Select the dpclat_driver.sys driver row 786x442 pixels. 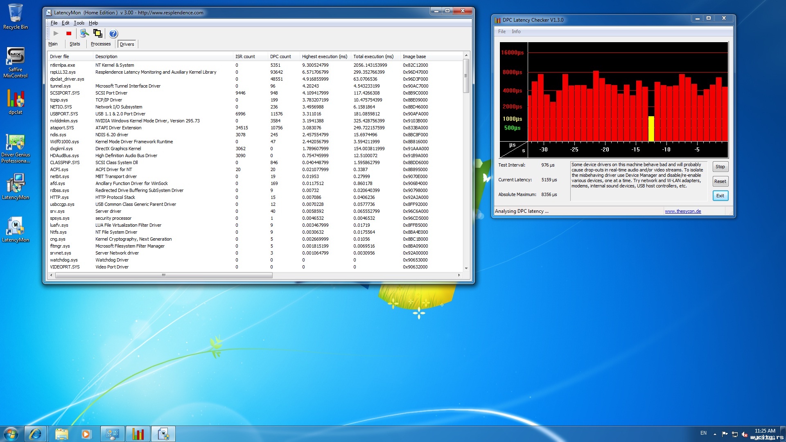255,79
